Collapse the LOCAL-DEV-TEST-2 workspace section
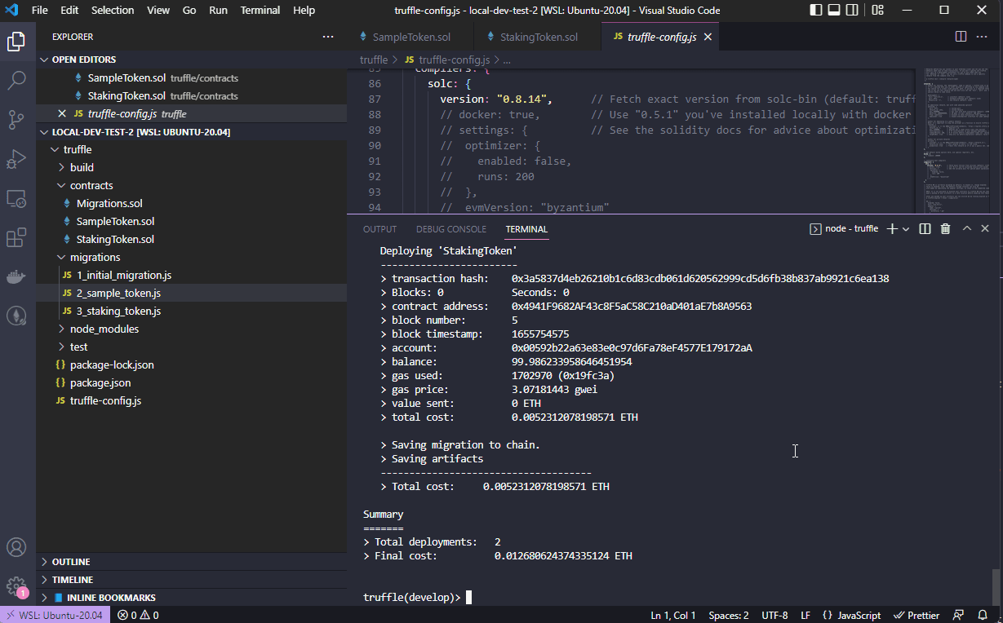This screenshot has height=623, width=1003. (192, 131)
